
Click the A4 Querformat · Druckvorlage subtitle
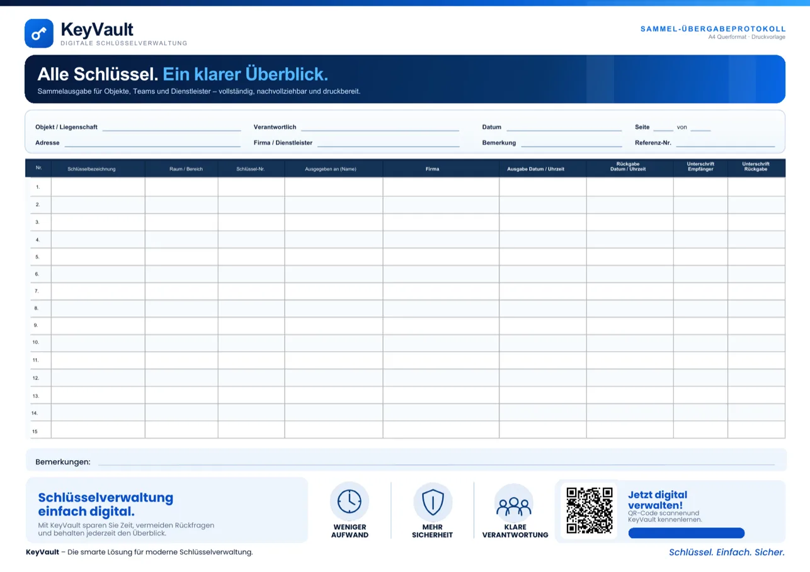747,36
